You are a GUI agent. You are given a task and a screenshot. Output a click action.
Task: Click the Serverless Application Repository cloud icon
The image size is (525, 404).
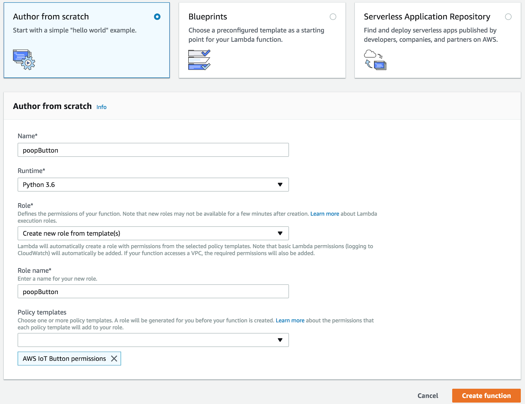pos(375,59)
